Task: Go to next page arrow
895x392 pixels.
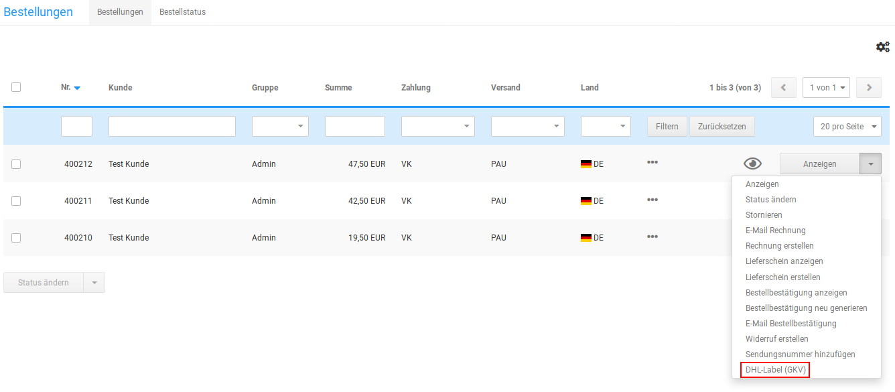Action: 869,87
